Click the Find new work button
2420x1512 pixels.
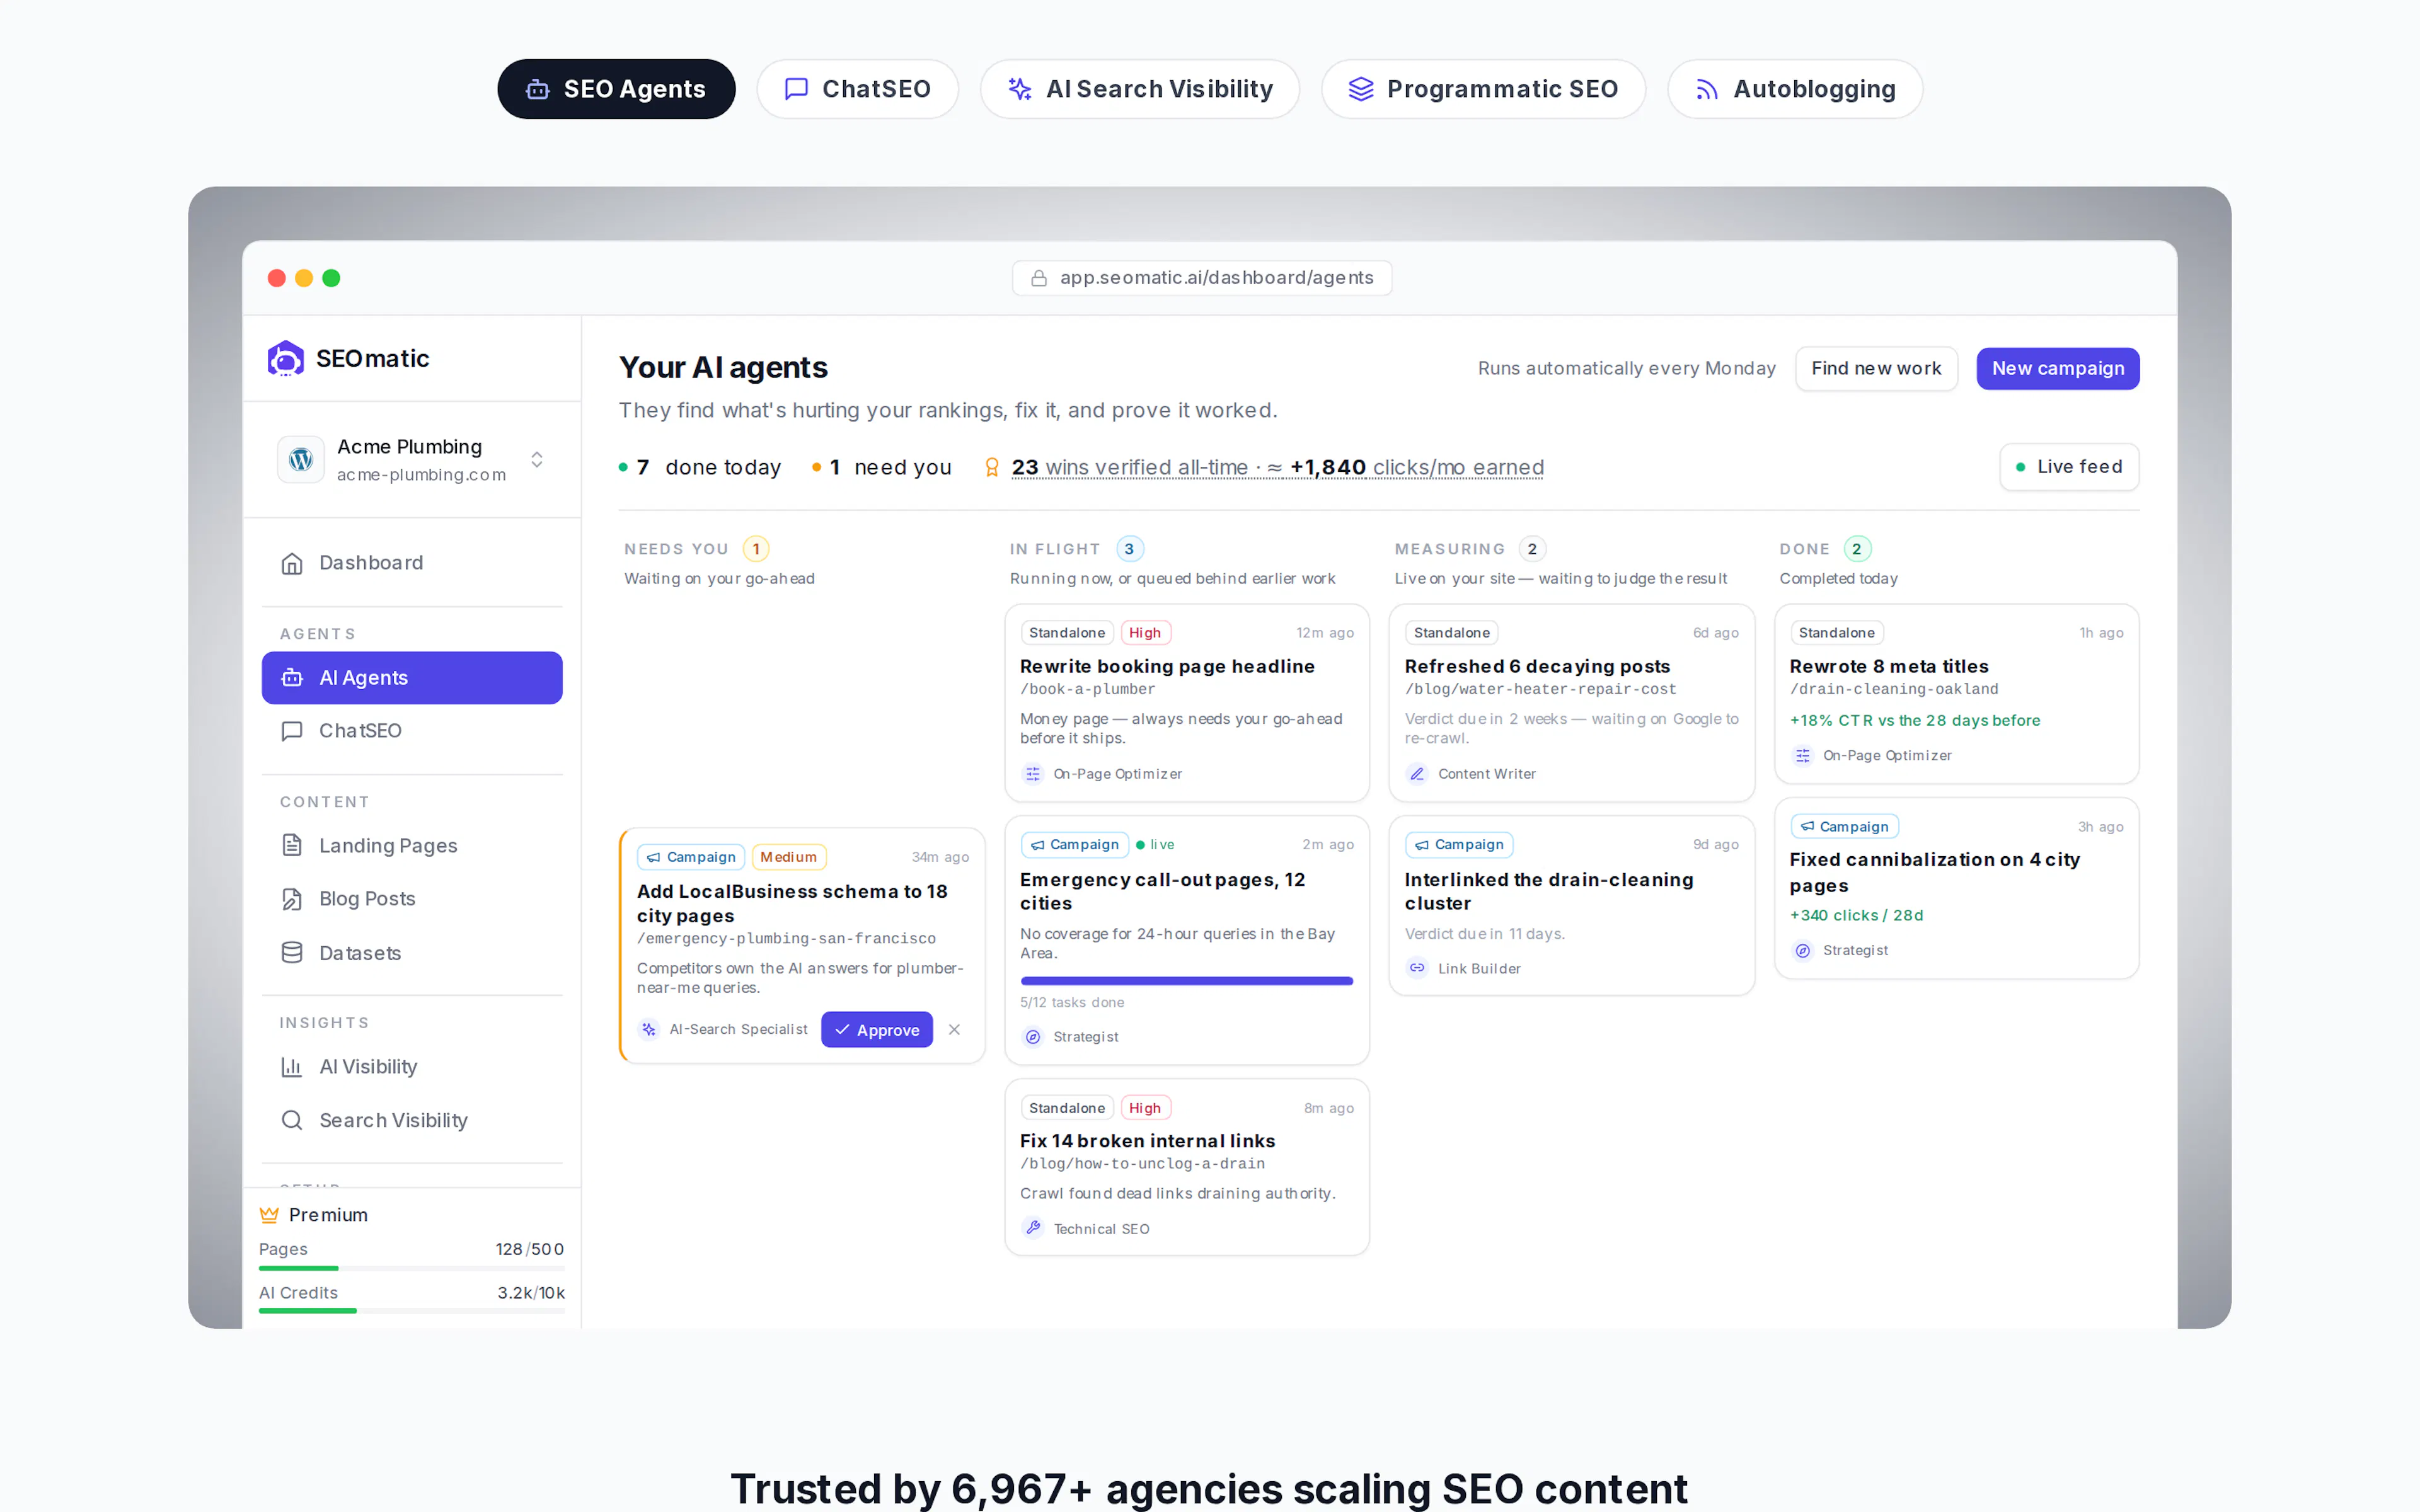pyautogui.click(x=1876, y=368)
